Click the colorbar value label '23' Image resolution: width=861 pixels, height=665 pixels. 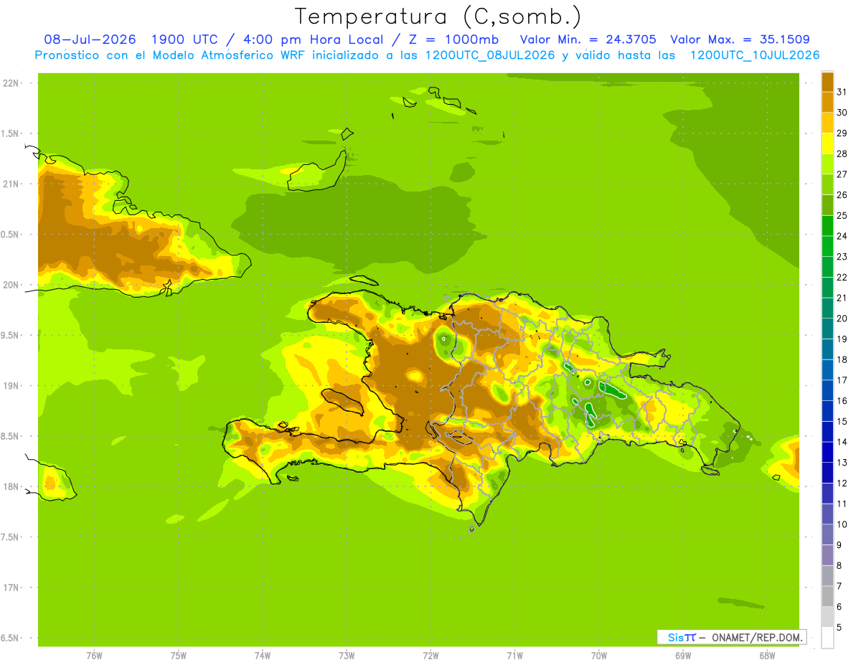point(842,257)
